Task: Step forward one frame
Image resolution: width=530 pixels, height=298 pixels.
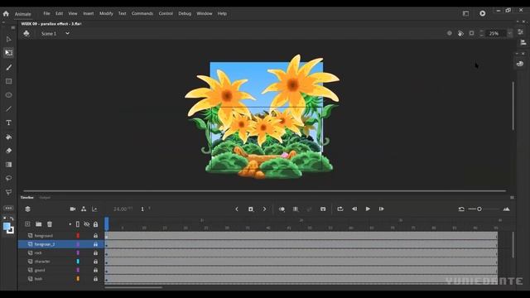Action: pyautogui.click(x=381, y=209)
